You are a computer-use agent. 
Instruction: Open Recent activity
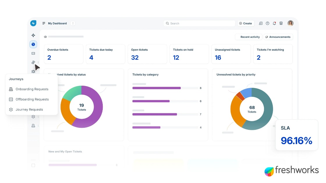249,37
